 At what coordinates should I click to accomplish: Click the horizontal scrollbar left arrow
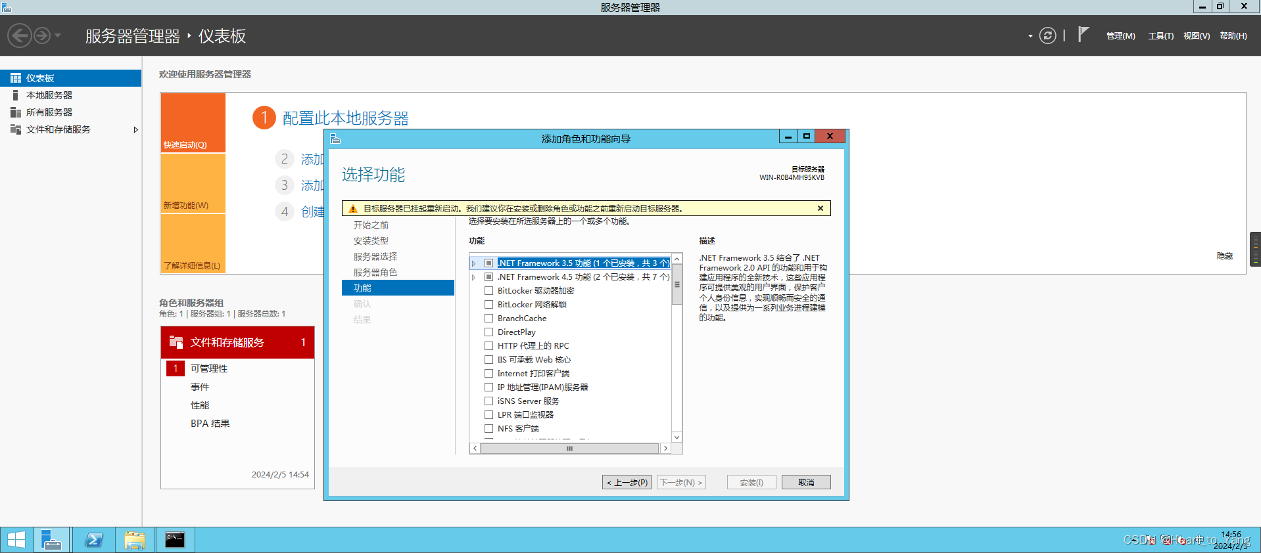coord(475,449)
